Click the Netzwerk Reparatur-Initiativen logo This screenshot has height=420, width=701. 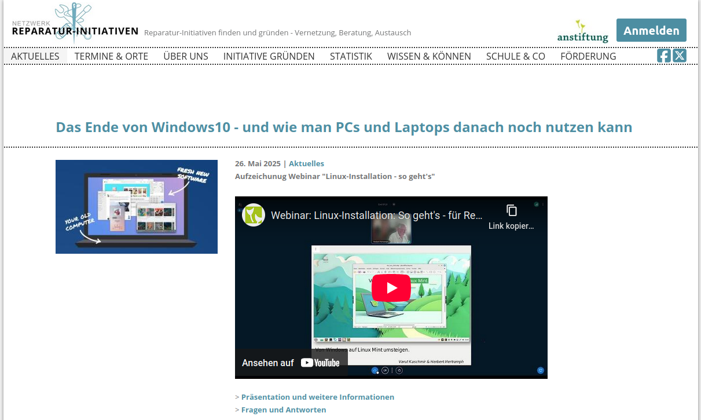pyautogui.click(x=75, y=23)
